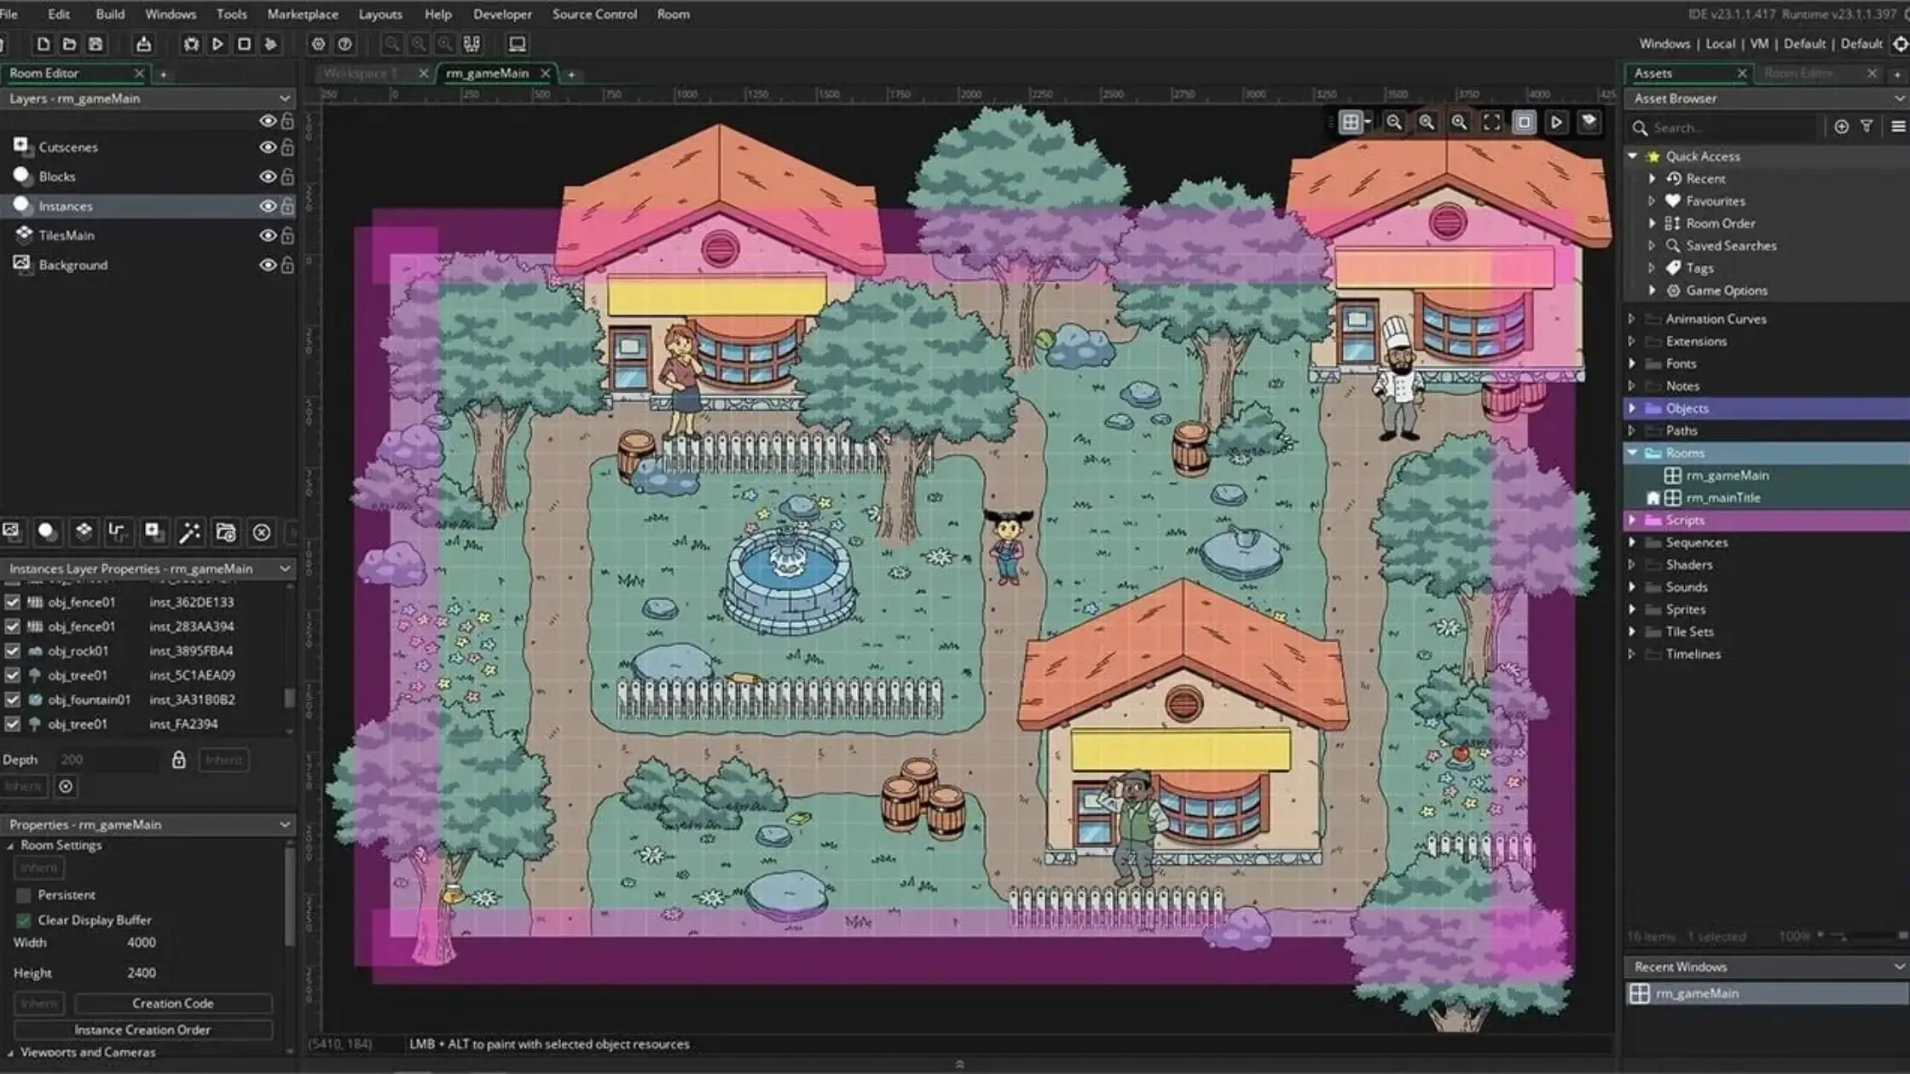Viewport: 1910px width, 1074px height.
Task: Click the magnifier icon in Asset Browser search
Action: coord(1641,127)
